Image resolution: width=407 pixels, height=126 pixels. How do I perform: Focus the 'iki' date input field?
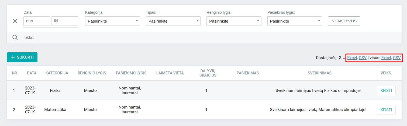pyautogui.click(x=64, y=21)
